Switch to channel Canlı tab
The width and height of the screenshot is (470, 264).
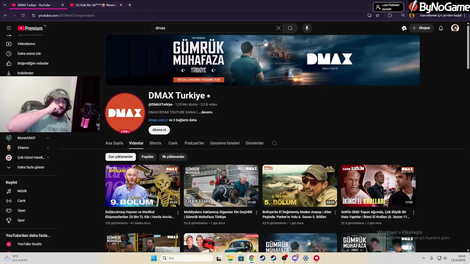click(173, 143)
